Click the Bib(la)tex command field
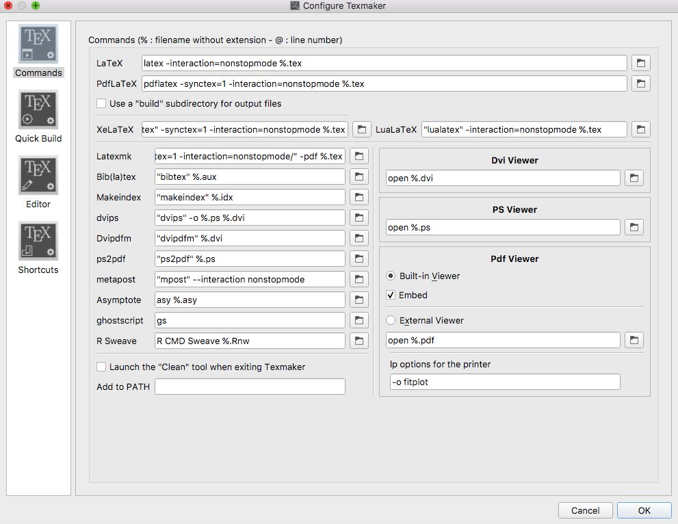The height and width of the screenshot is (524, 678). (x=250, y=176)
